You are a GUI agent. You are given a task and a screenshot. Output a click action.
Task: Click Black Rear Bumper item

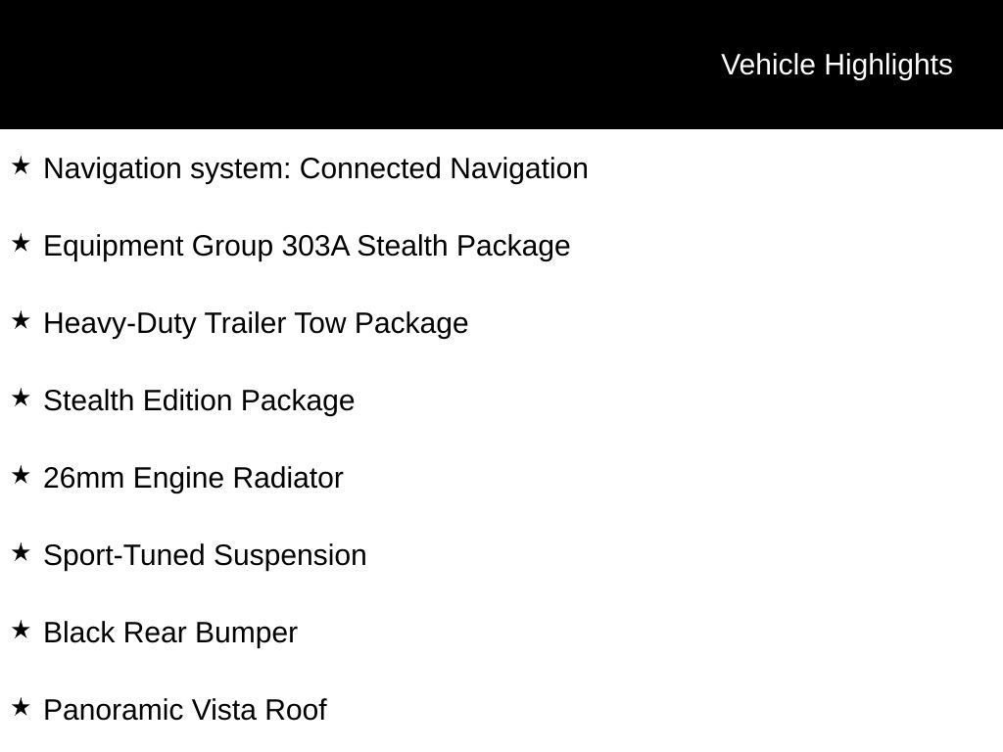point(170,634)
